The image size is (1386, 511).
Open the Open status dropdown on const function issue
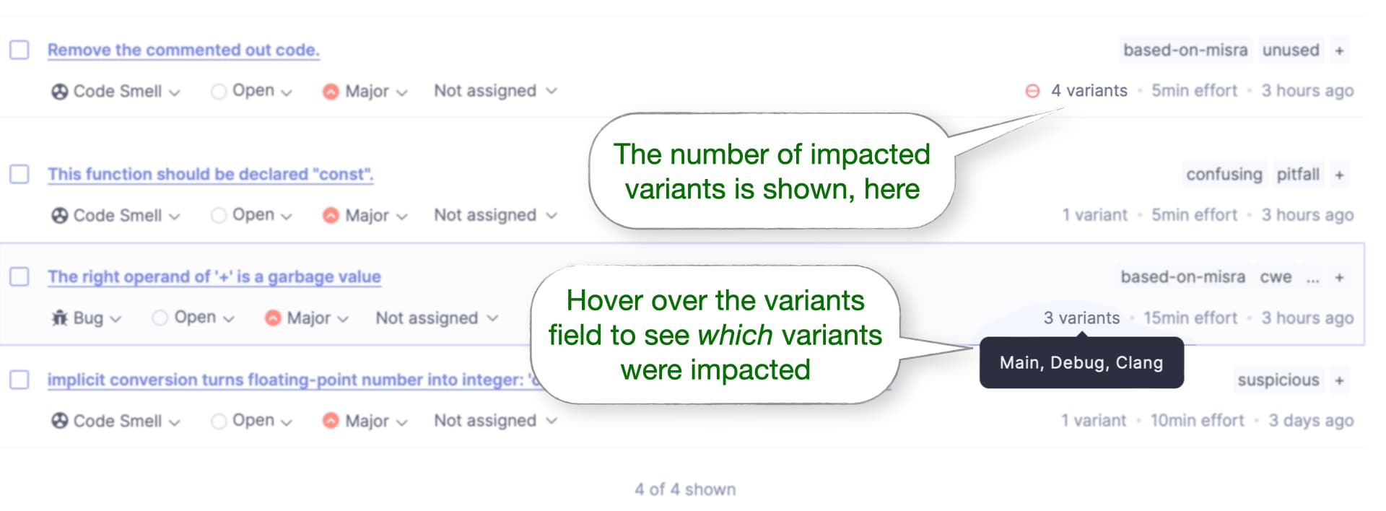point(252,214)
